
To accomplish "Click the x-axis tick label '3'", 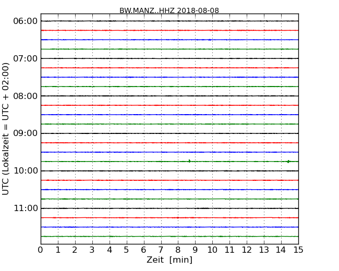I will click(92, 250).
